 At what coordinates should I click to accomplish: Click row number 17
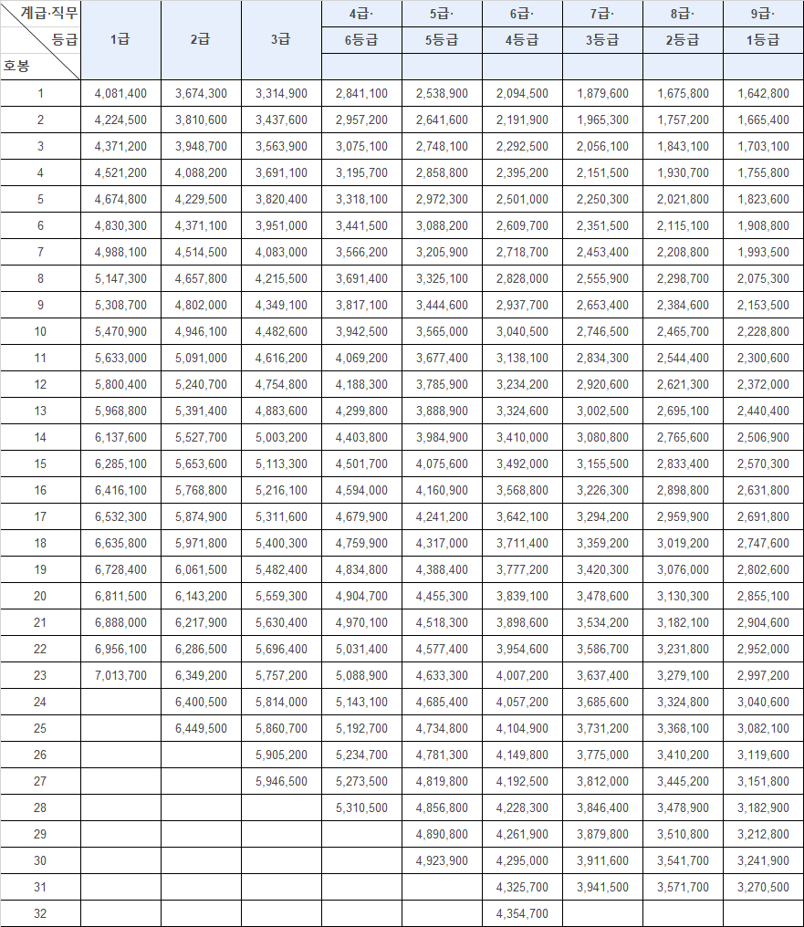click(40, 516)
